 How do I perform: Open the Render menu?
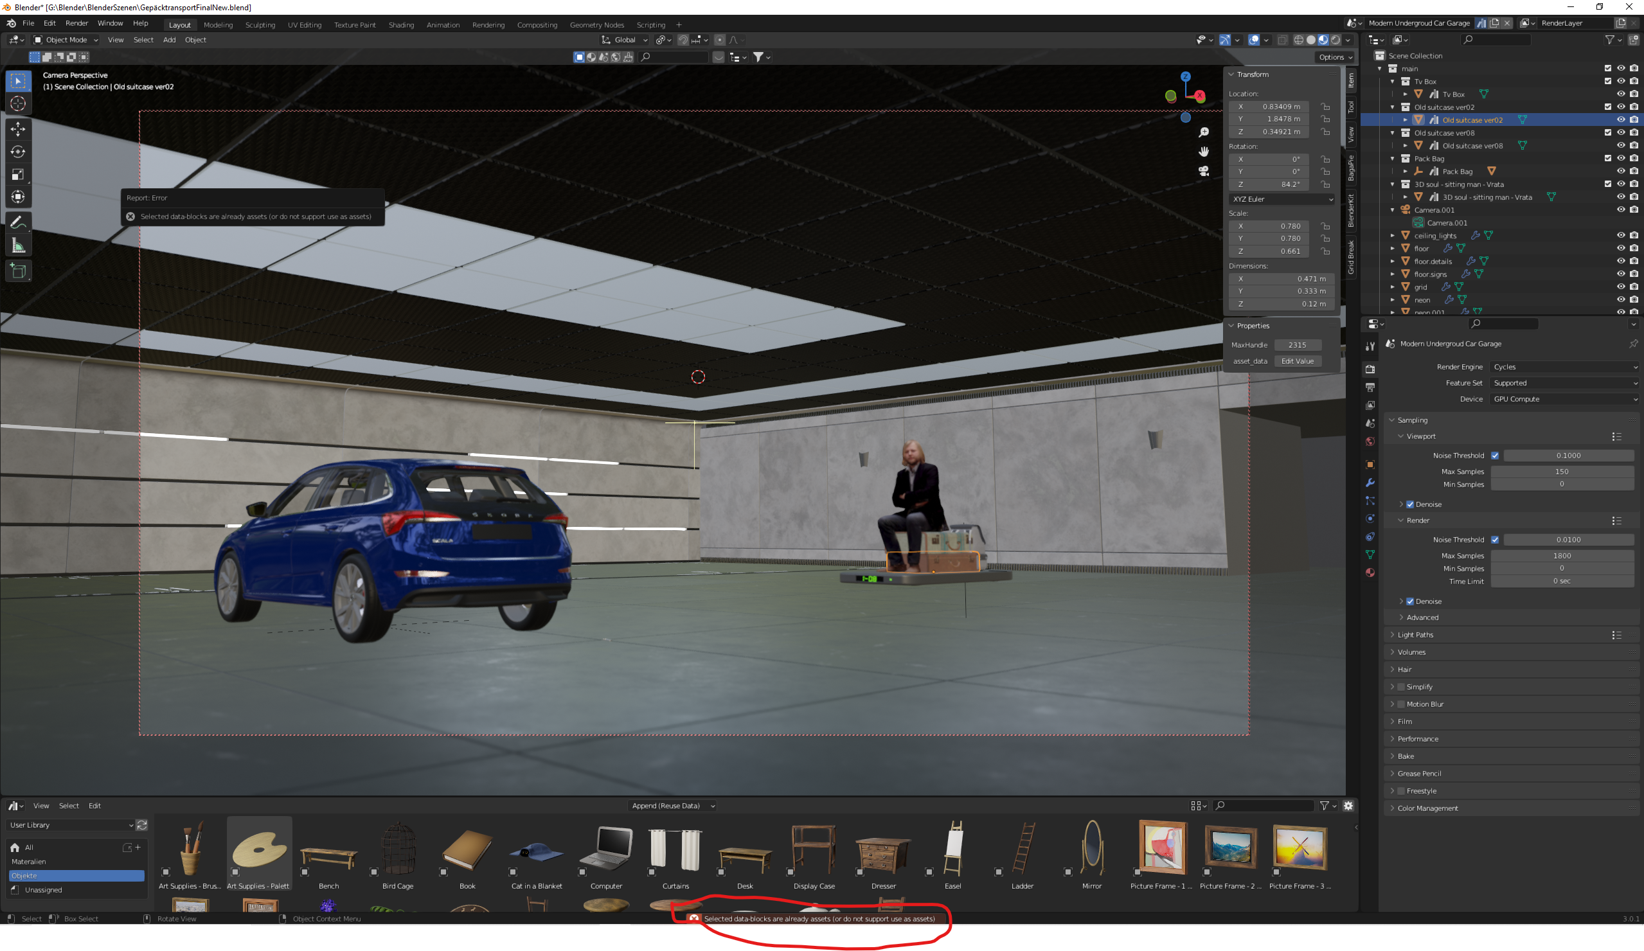click(x=76, y=23)
